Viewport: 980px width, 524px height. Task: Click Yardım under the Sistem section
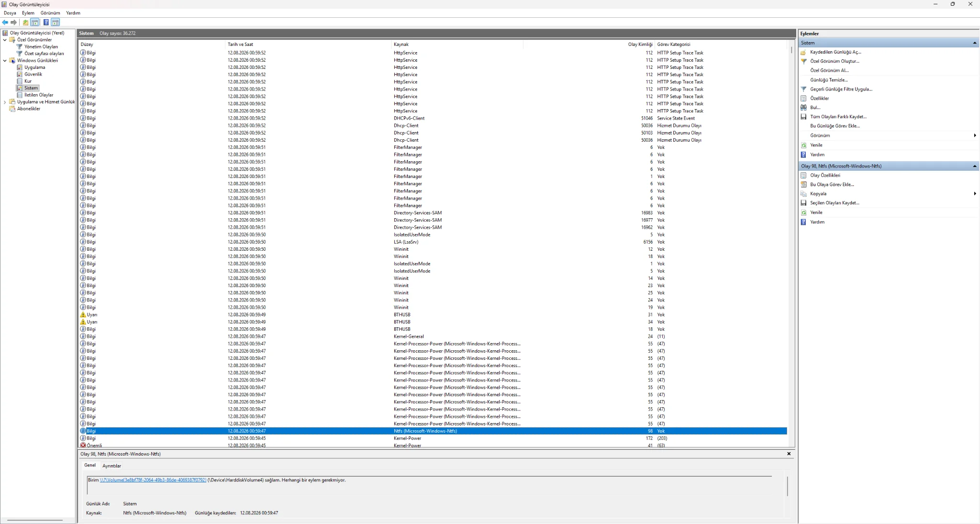pos(817,155)
